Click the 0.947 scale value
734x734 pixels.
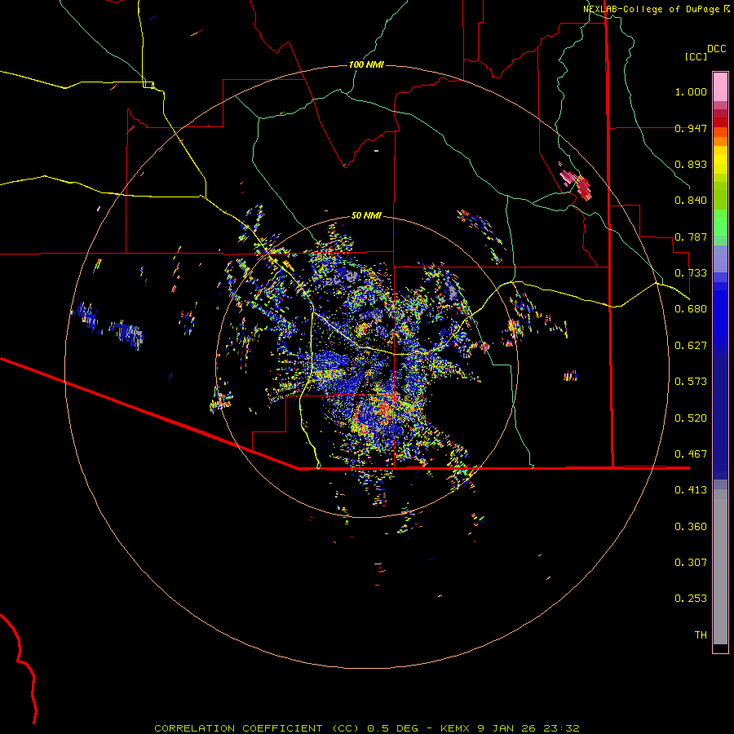pyautogui.click(x=691, y=128)
